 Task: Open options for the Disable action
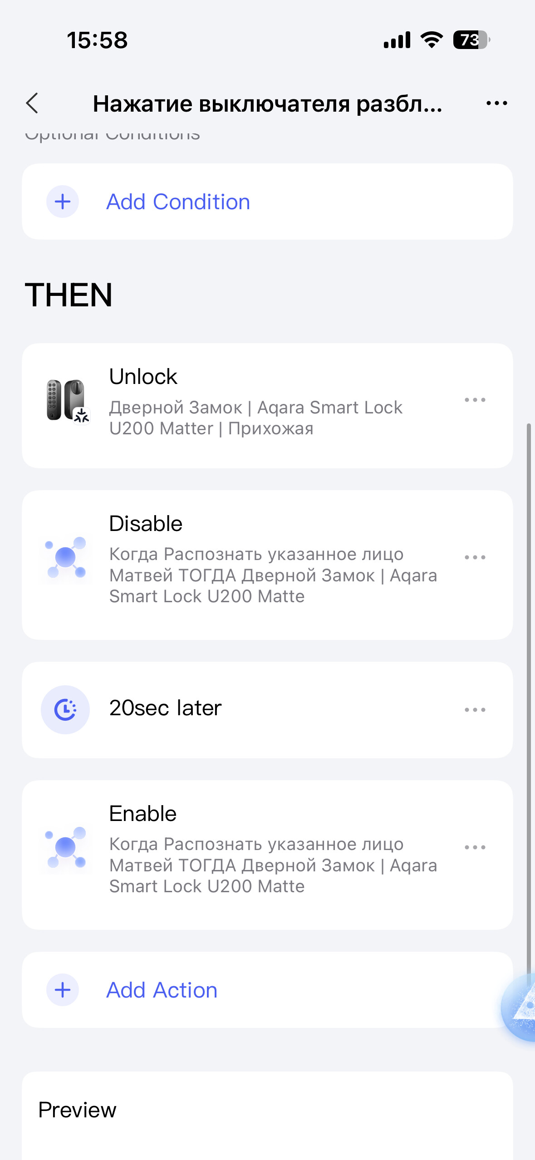(475, 557)
